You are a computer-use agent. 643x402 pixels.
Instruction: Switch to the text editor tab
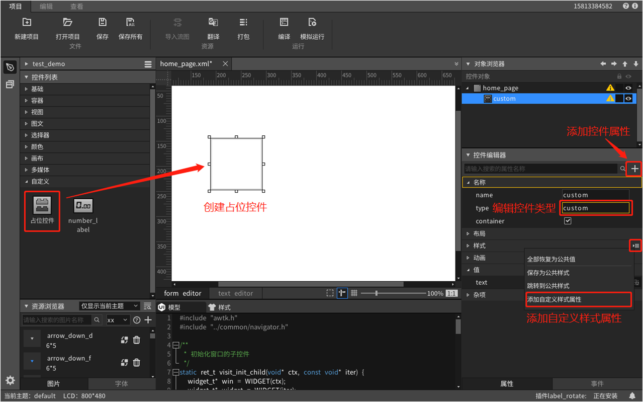[x=236, y=293]
